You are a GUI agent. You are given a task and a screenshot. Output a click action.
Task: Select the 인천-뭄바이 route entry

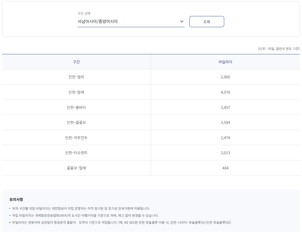[x=76, y=107]
